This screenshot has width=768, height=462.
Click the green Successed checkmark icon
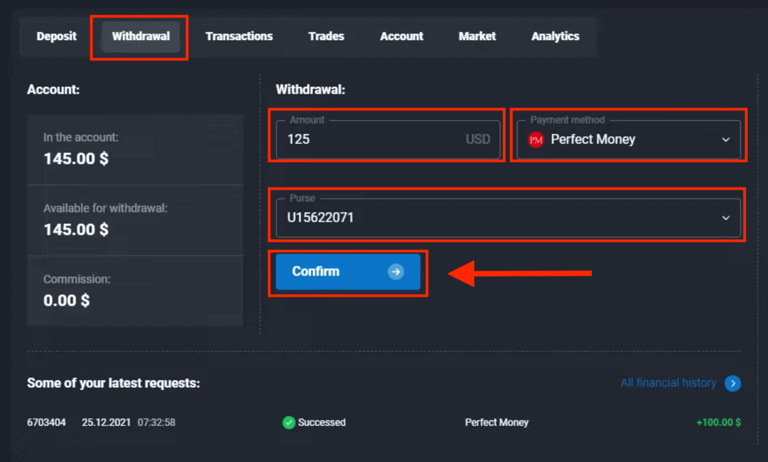[289, 422]
